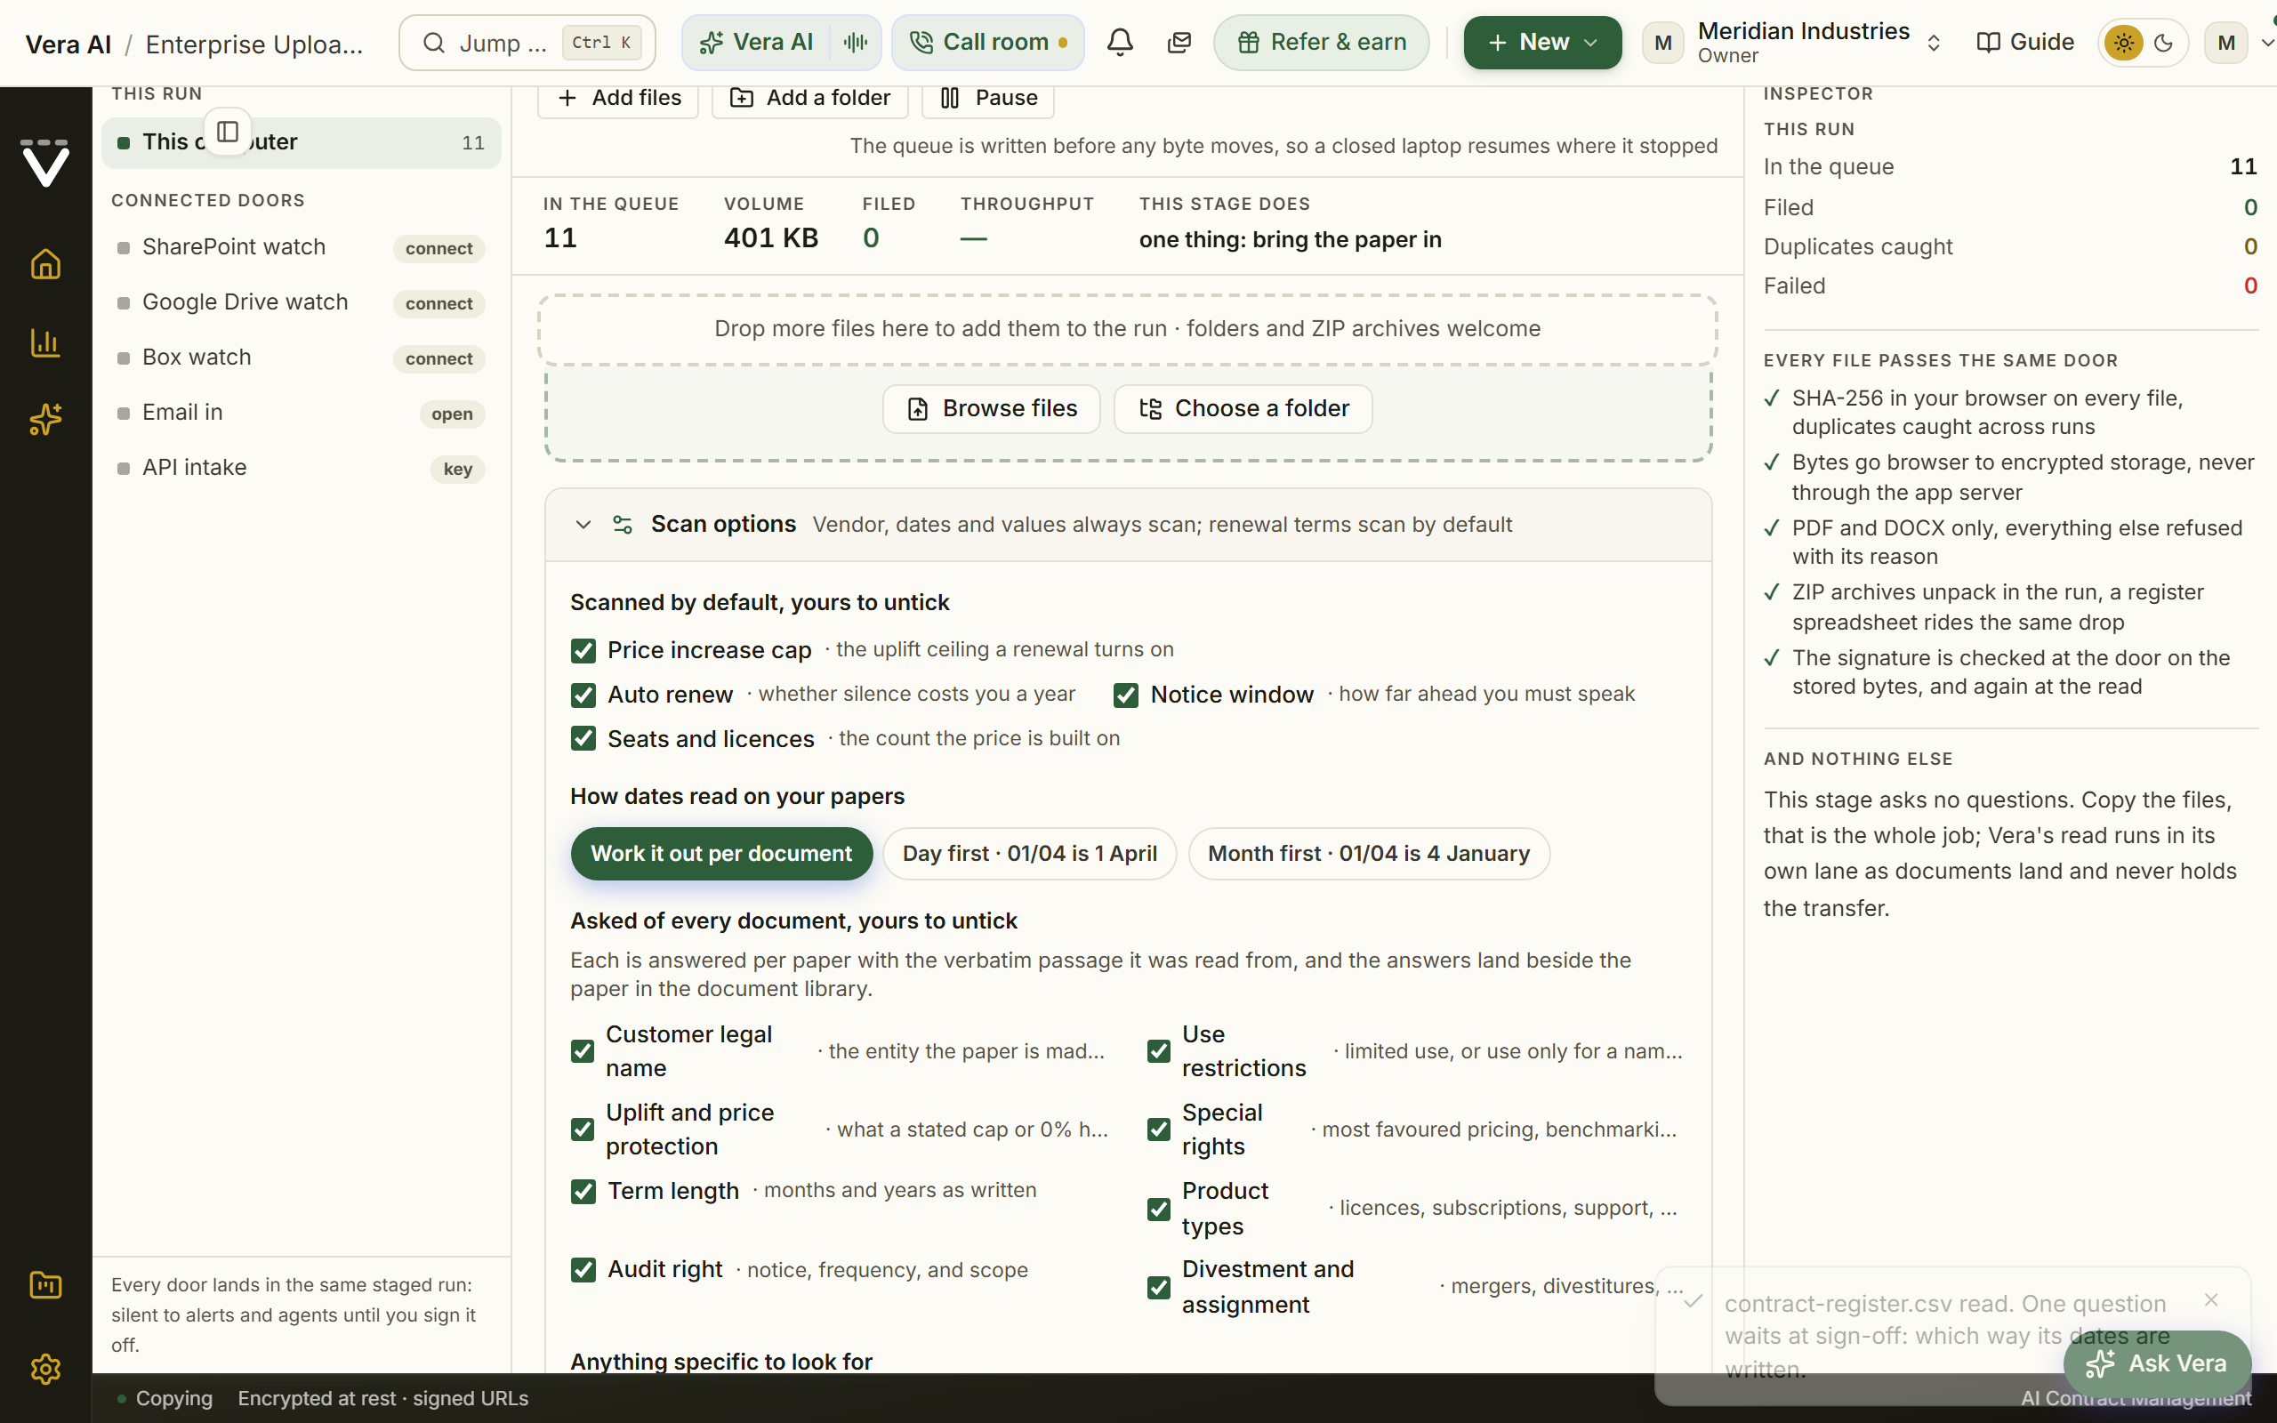This screenshot has height=1423, width=2277.
Task: Select Work it out per document
Action: tap(721, 854)
